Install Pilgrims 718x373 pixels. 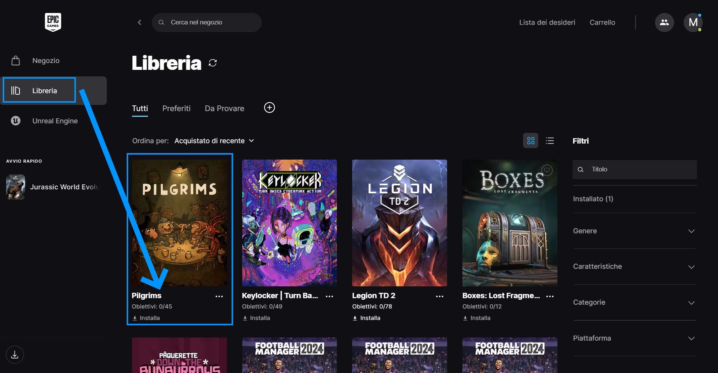(x=146, y=318)
